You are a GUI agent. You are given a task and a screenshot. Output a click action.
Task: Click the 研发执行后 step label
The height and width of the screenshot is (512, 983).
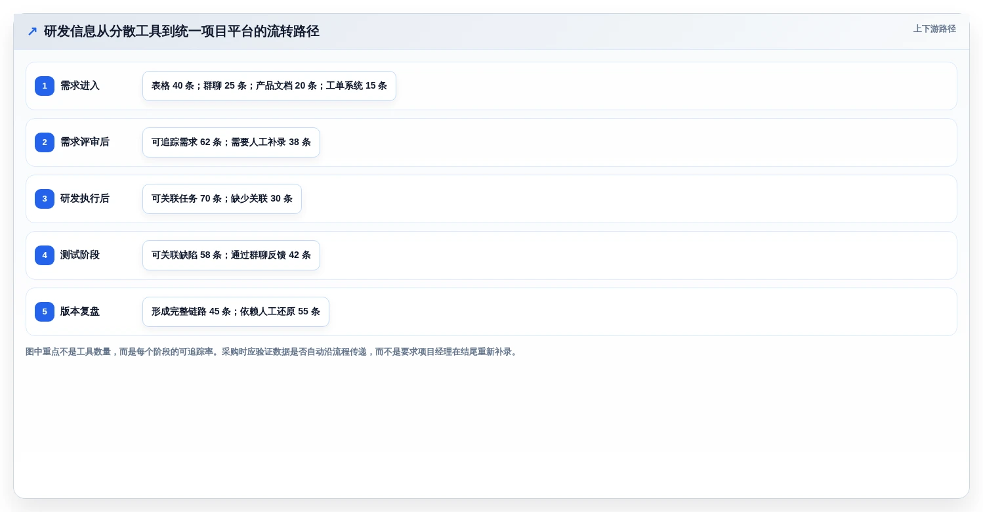(85, 199)
